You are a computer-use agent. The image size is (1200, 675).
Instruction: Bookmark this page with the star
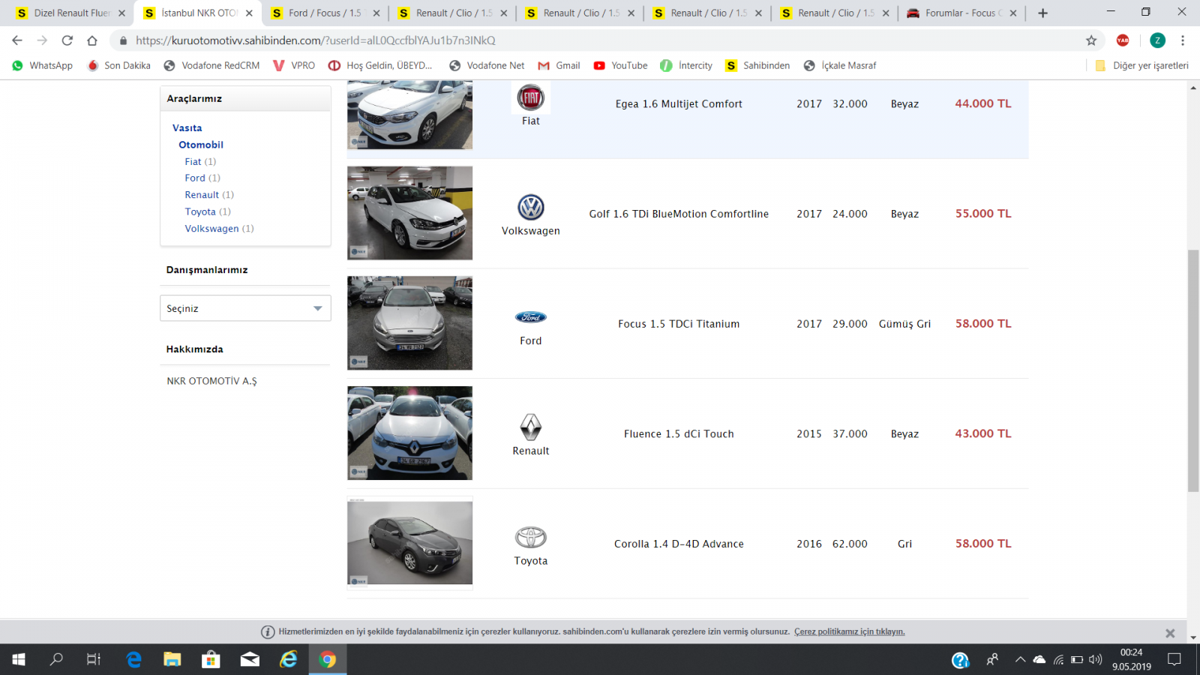tap(1091, 40)
